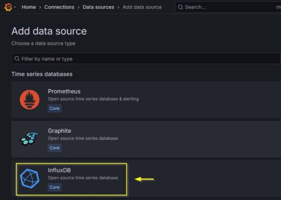Viewport: 281px width, 200px height.
Task: Click the InfluxDB description text
Action: [x=83, y=178]
